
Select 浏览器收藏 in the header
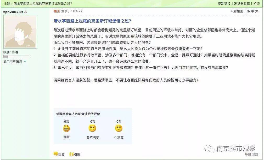point(242,4)
